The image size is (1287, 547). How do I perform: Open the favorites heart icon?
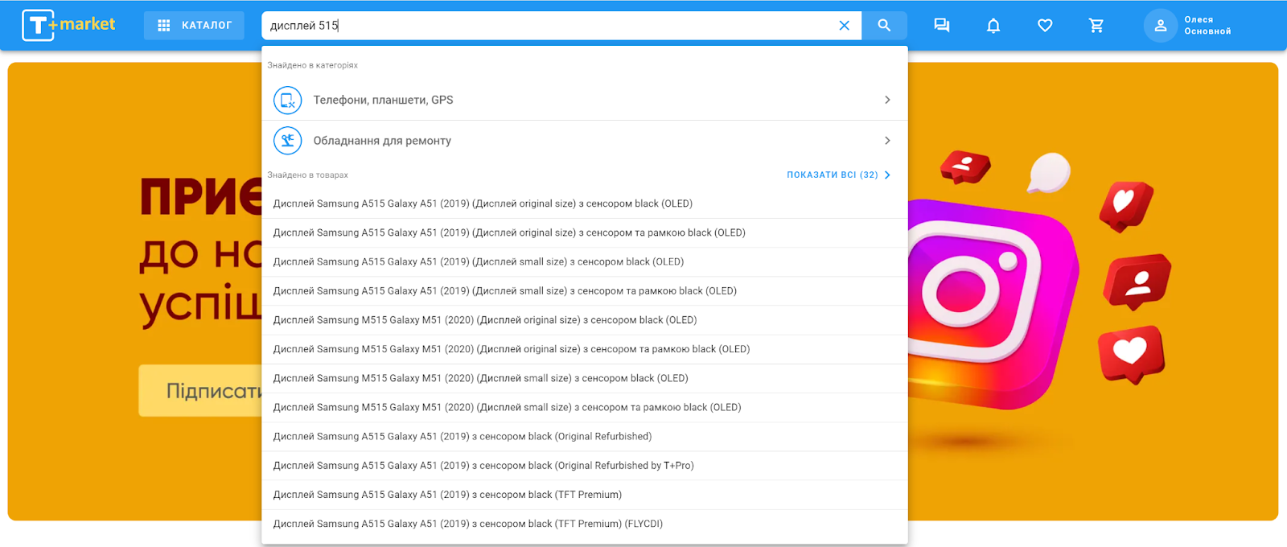pos(1045,25)
